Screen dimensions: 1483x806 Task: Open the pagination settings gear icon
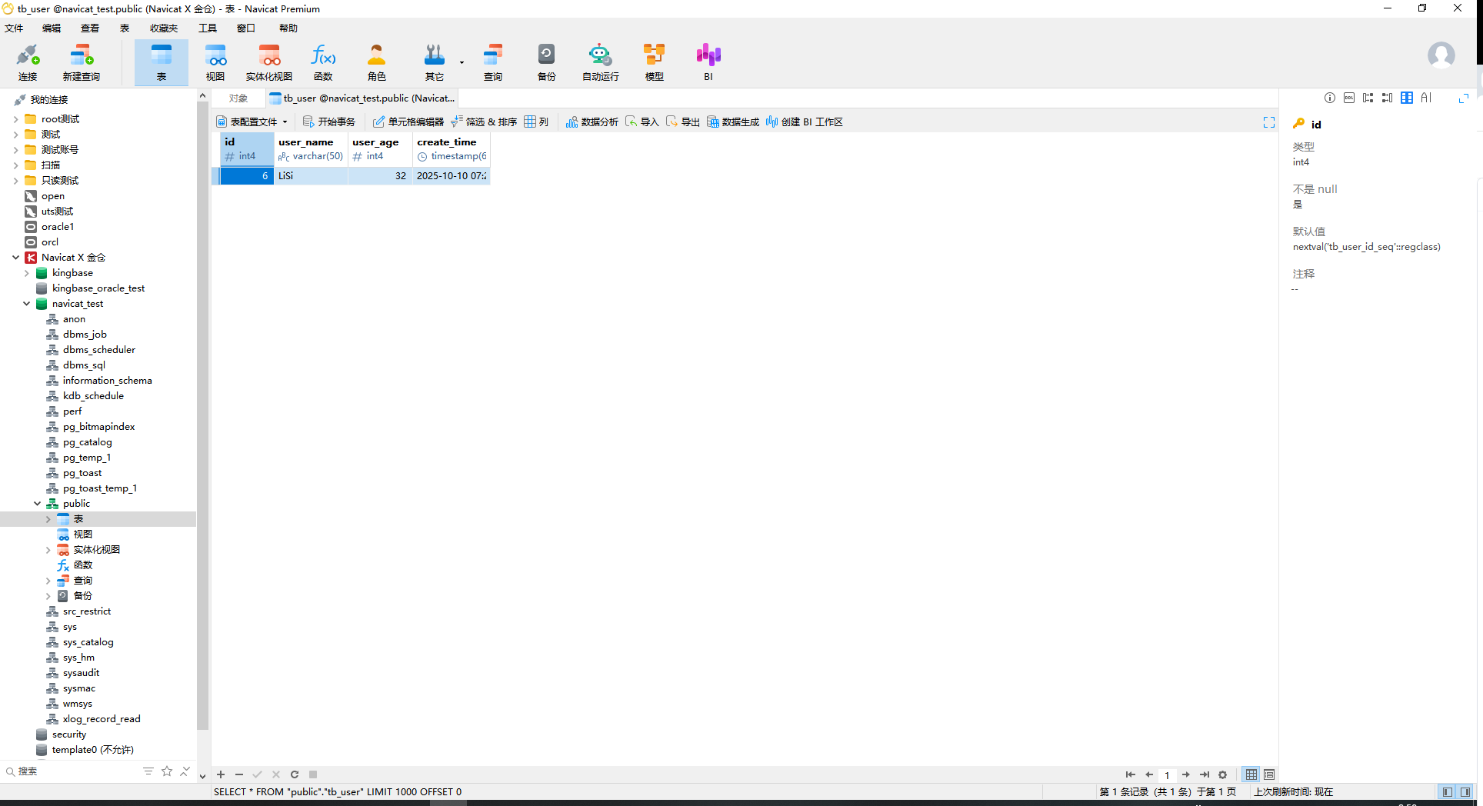pyautogui.click(x=1223, y=774)
